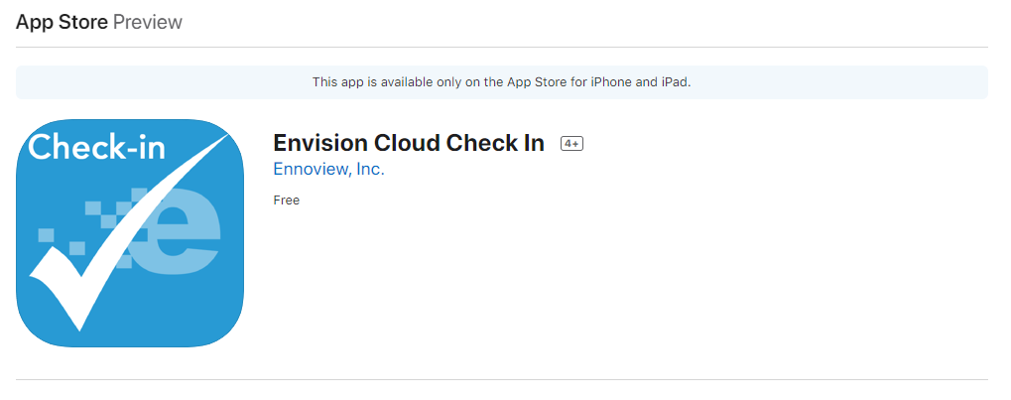Click the "Check-in" text on the app icon
The height and width of the screenshot is (400, 1011).
click(96, 147)
